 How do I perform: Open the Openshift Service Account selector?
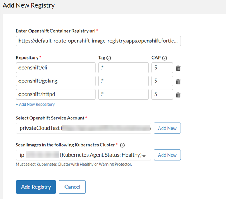pos(83,128)
